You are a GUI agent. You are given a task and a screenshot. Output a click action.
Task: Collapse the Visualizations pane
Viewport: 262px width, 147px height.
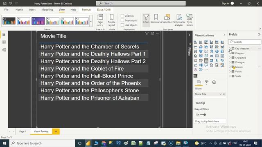(x=224, y=35)
